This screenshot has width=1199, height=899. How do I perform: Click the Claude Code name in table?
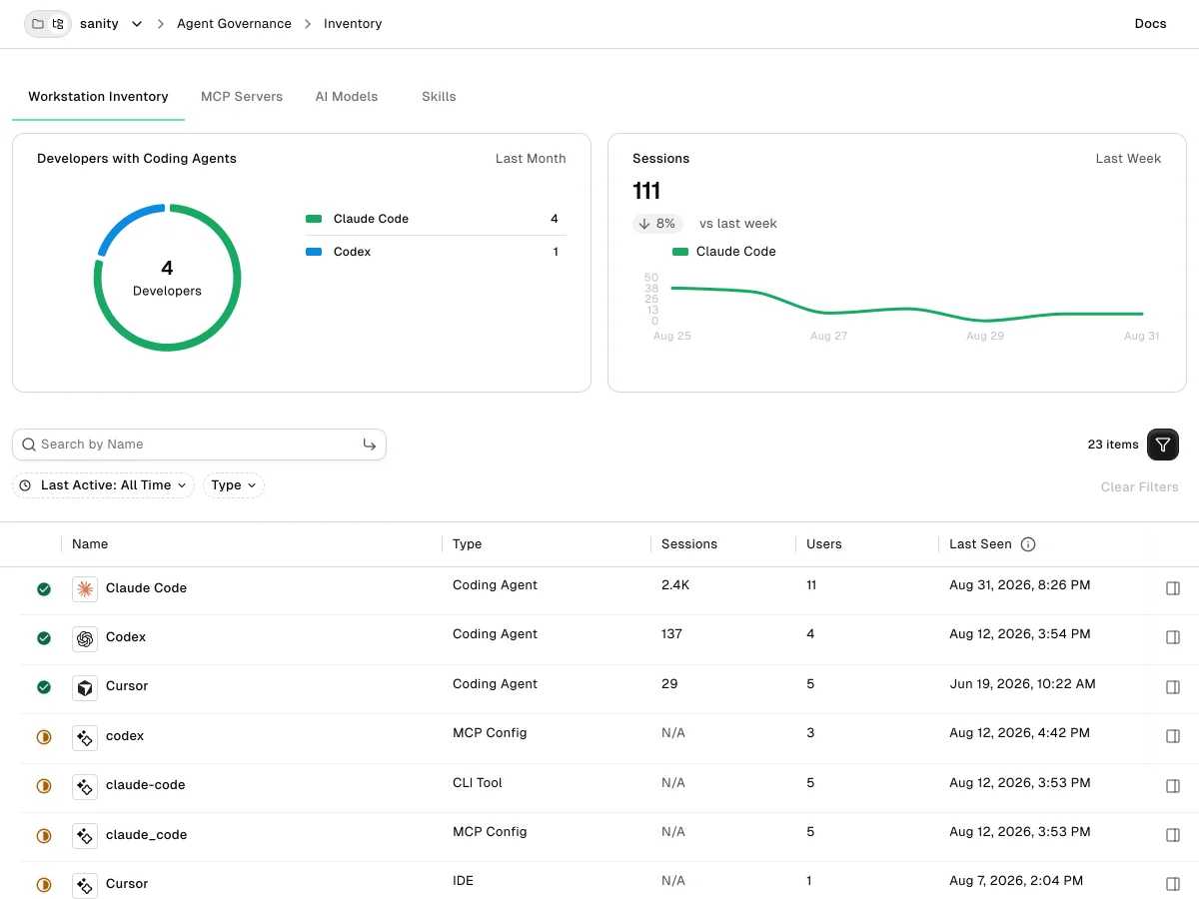pos(146,588)
